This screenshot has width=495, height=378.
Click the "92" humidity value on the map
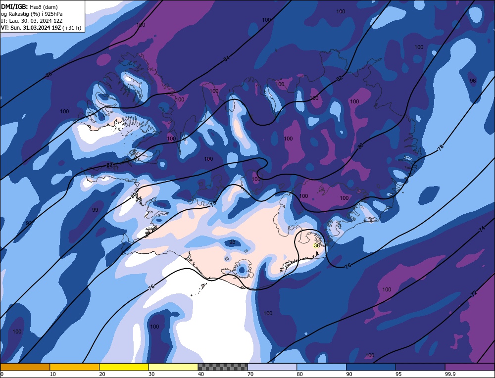tap(29, 223)
